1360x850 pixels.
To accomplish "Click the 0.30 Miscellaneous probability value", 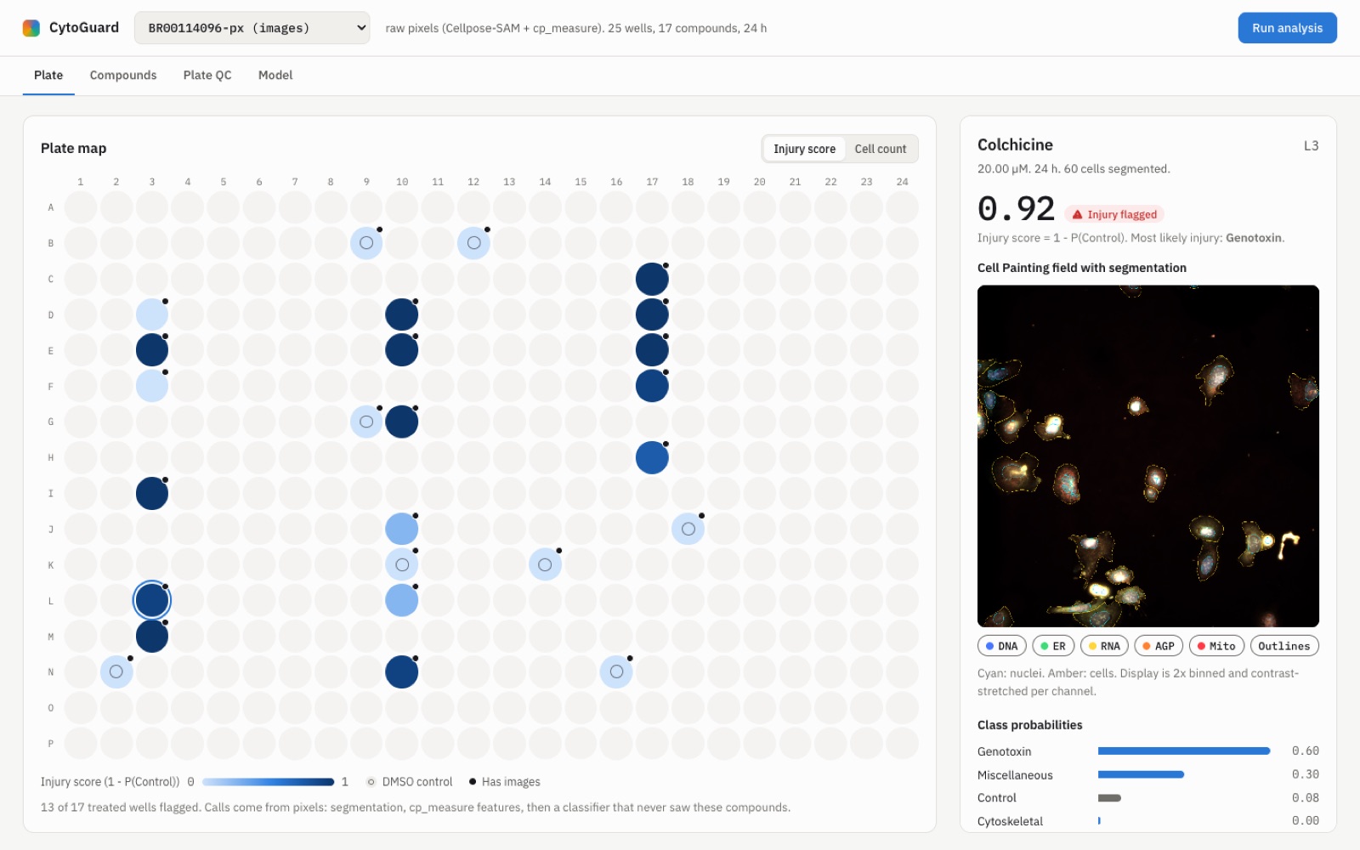I will tap(1305, 774).
